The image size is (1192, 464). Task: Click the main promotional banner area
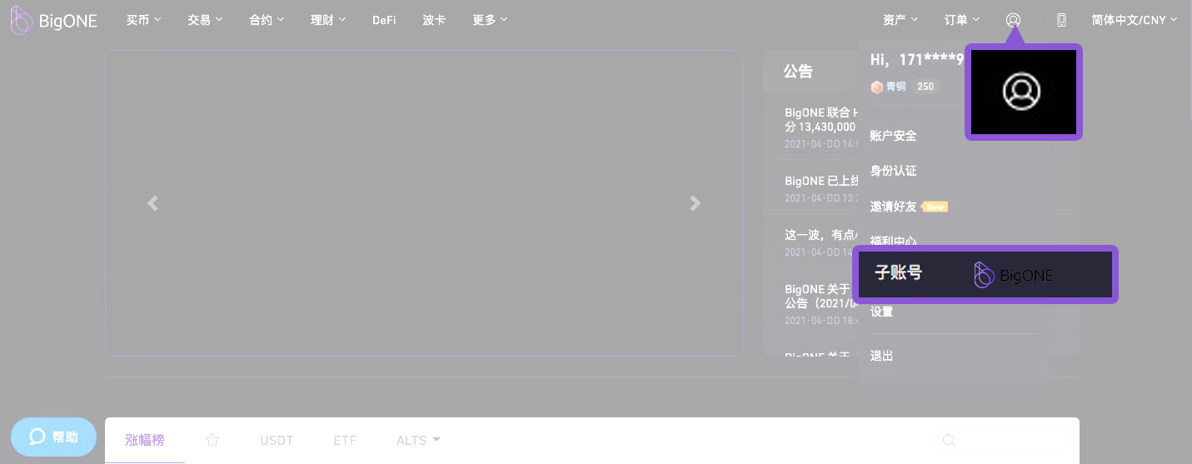pos(424,203)
